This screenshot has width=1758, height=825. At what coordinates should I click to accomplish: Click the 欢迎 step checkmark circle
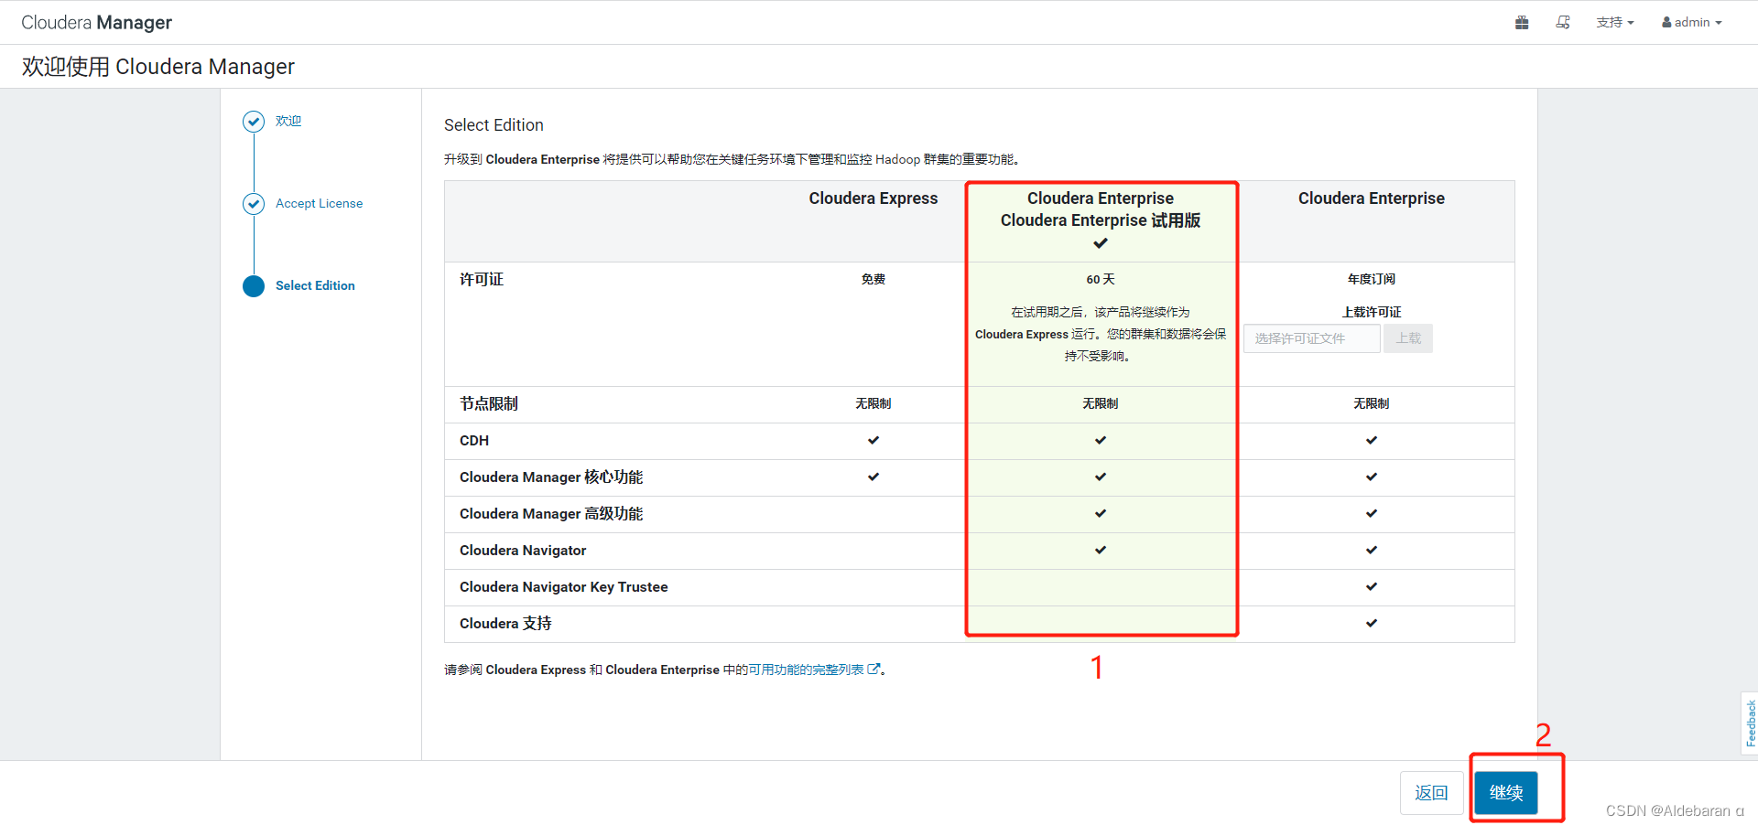(x=254, y=122)
